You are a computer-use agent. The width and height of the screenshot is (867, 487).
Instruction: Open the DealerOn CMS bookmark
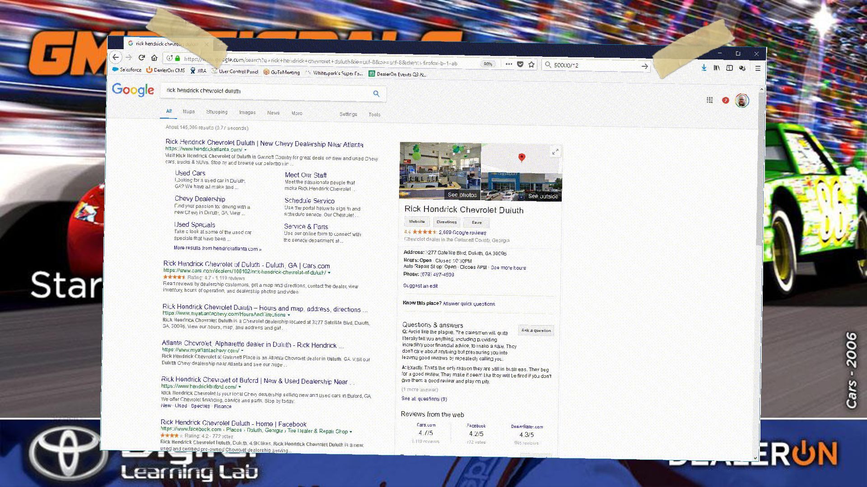165,70
